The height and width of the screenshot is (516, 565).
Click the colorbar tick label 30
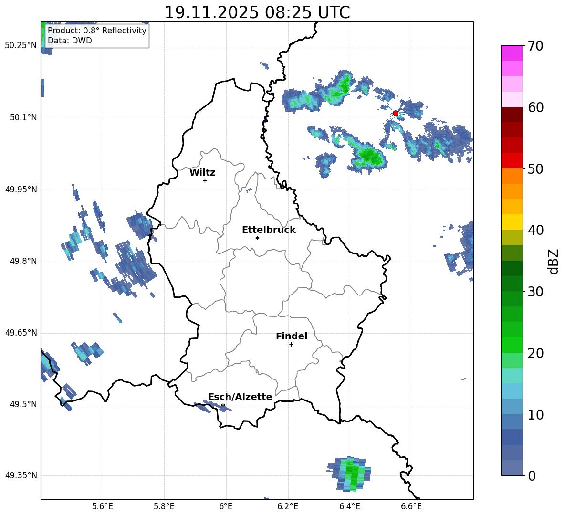tap(535, 292)
